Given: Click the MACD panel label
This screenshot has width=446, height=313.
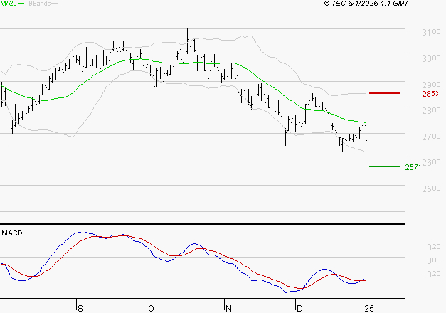Looking at the screenshot, I should [x=12, y=233].
